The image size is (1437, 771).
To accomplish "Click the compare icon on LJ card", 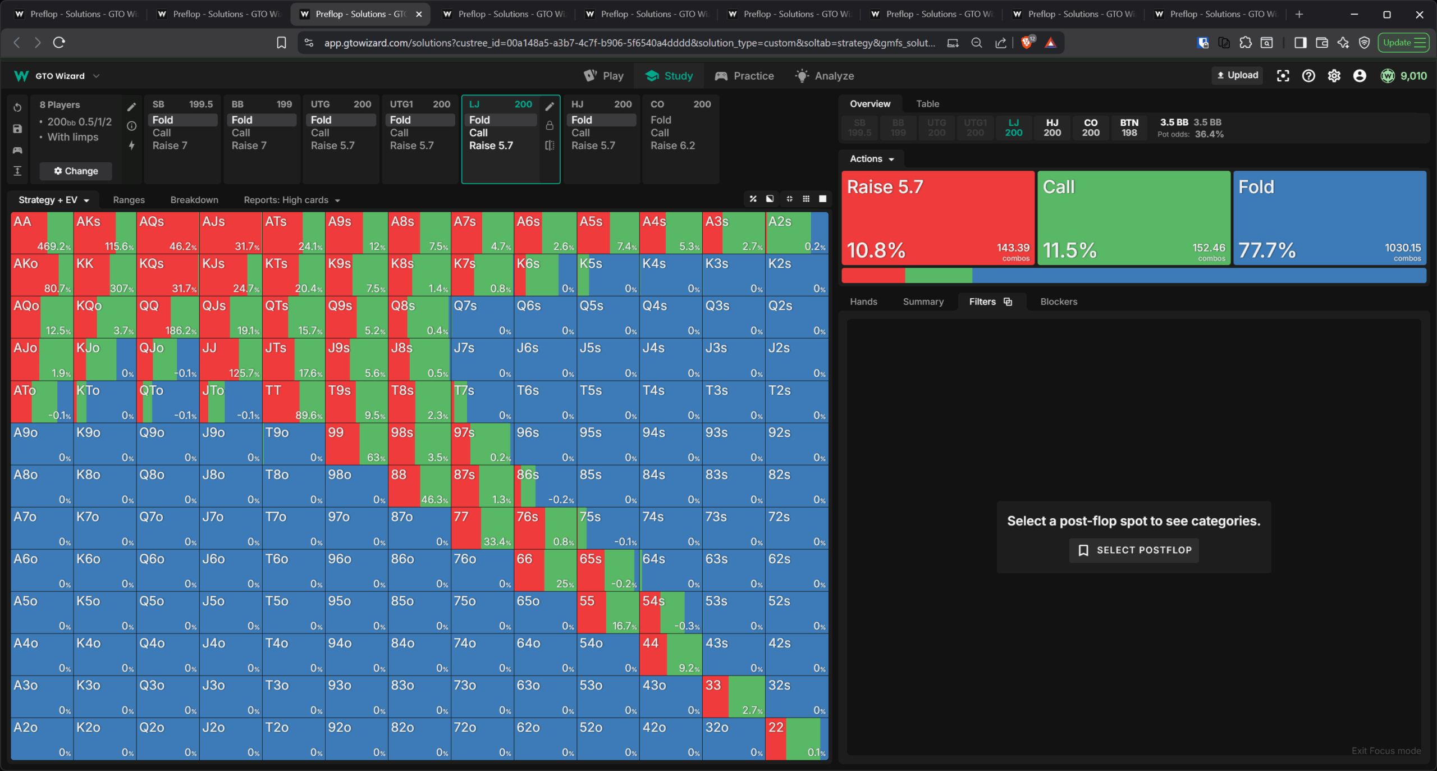I will [550, 145].
